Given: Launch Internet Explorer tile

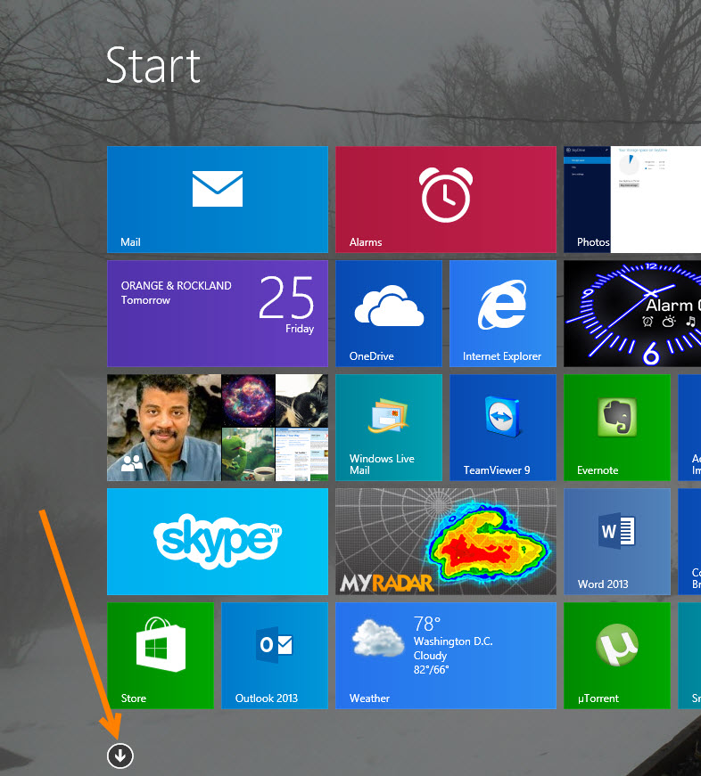Looking at the screenshot, I should tap(503, 314).
